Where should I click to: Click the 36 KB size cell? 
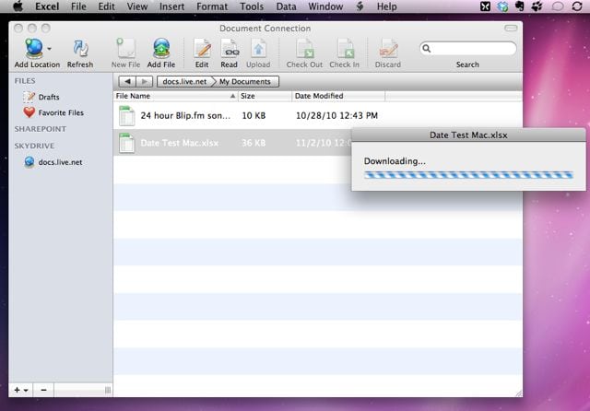254,143
